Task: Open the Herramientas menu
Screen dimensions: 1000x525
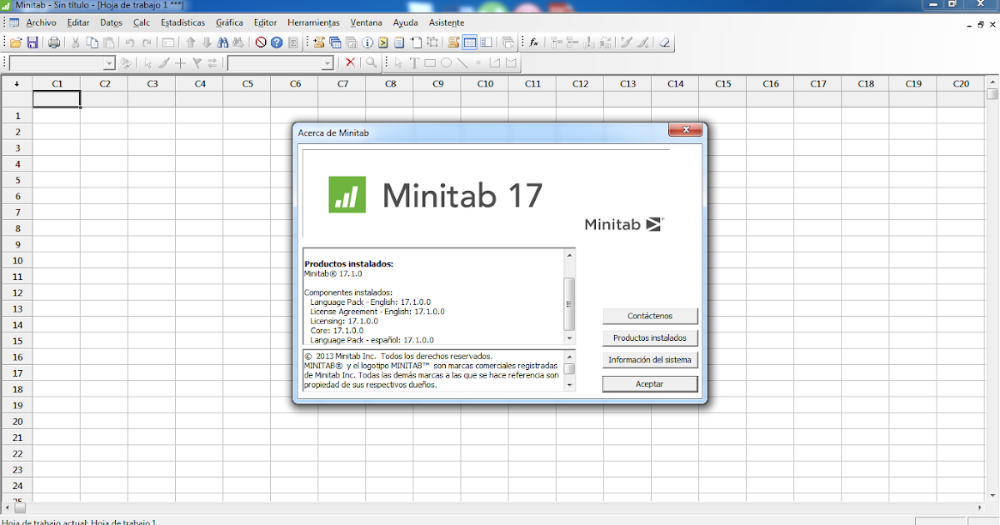Action: [313, 22]
